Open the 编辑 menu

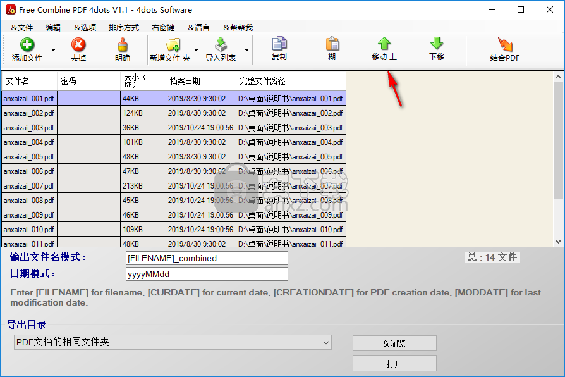tap(53, 27)
